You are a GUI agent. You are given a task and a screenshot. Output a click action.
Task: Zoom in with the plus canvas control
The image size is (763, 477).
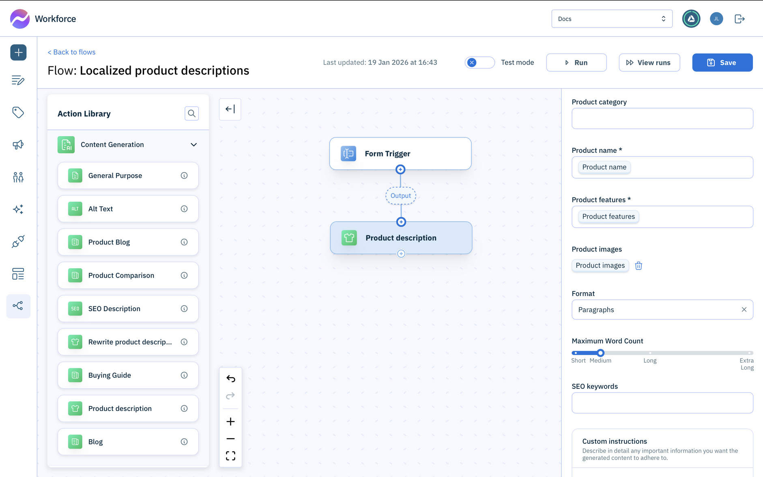tap(230, 421)
